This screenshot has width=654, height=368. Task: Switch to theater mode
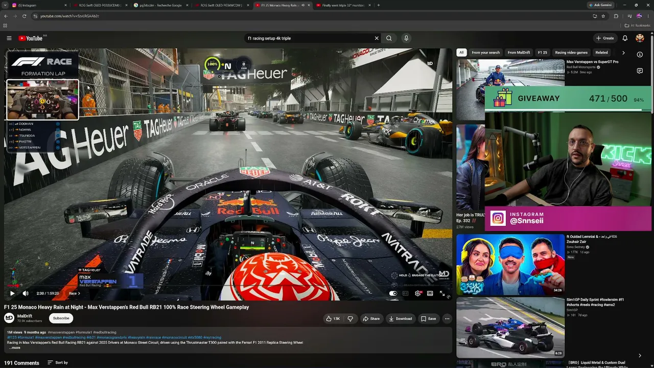point(430,293)
